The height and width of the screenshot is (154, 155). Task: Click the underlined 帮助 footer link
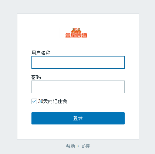coord(71,146)
